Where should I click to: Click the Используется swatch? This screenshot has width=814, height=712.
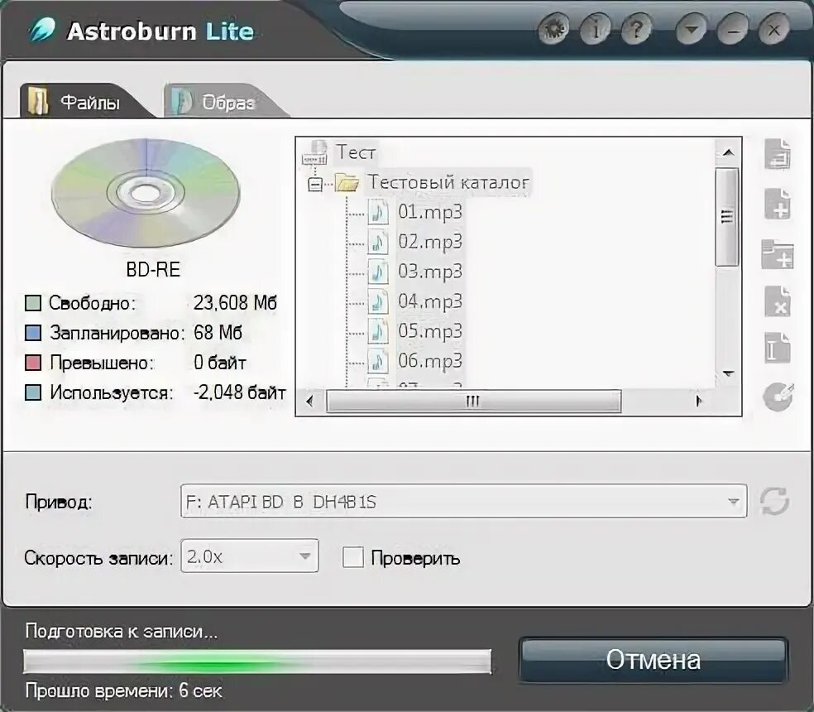tap(33, 392)
